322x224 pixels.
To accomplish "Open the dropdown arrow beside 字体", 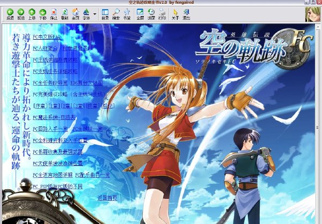I will click(94, 14).
